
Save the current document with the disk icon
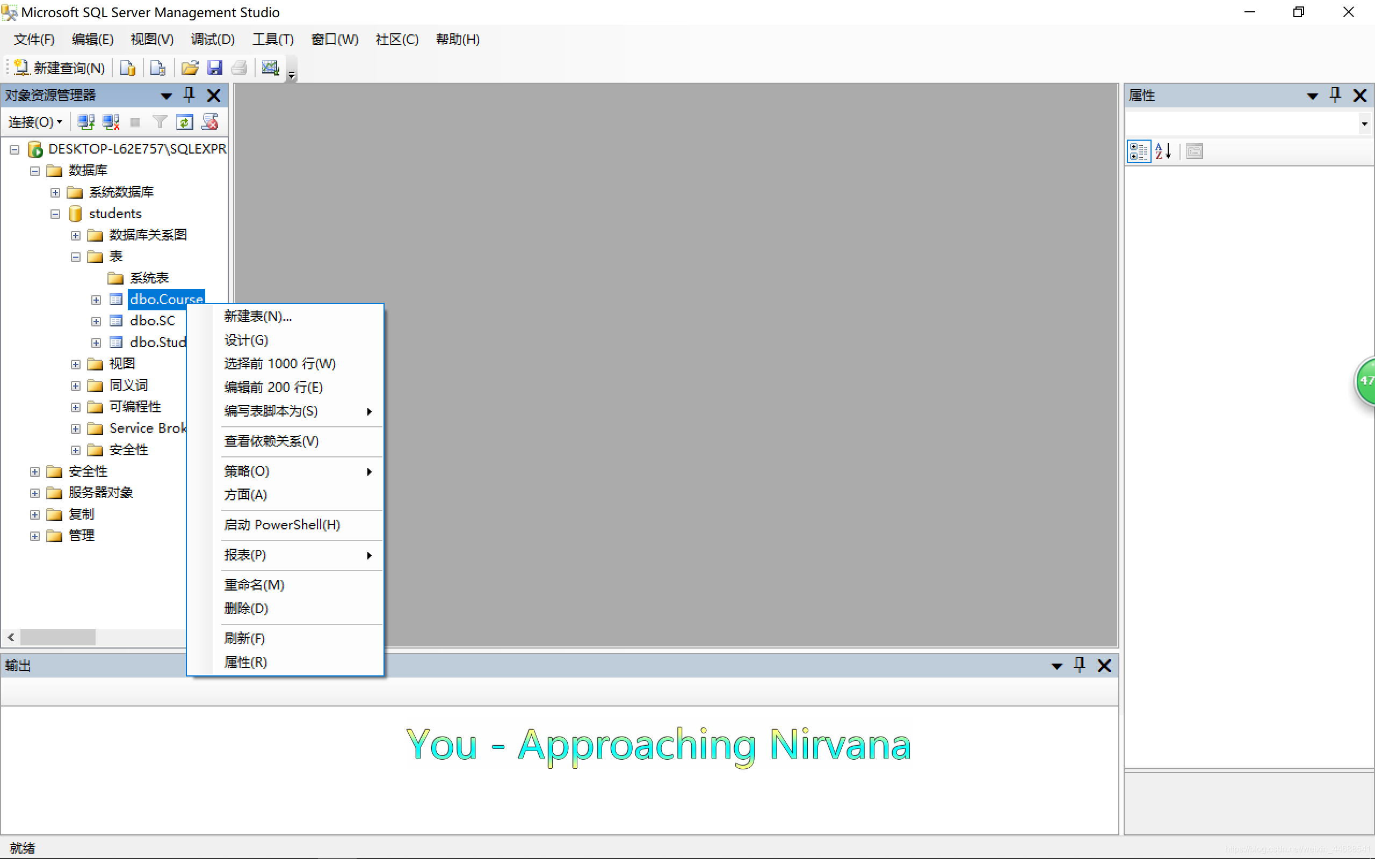coord(215,67)
